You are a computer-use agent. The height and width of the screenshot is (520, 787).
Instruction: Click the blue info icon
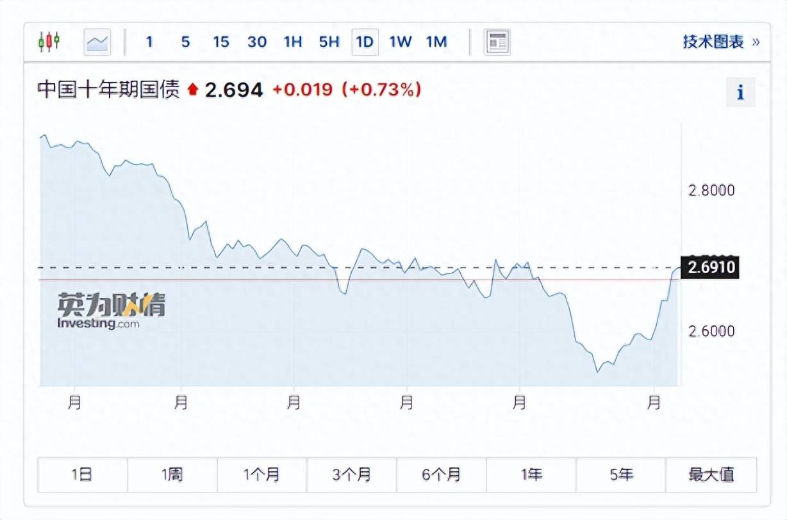(740, 93)
